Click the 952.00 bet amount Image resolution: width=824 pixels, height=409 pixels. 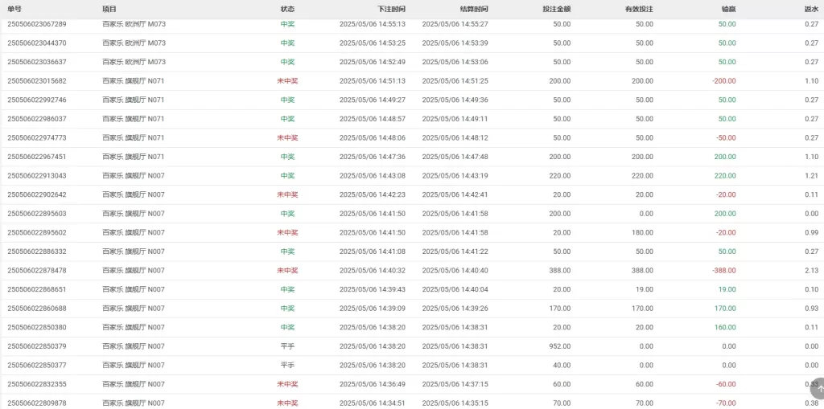click(560, 346)
